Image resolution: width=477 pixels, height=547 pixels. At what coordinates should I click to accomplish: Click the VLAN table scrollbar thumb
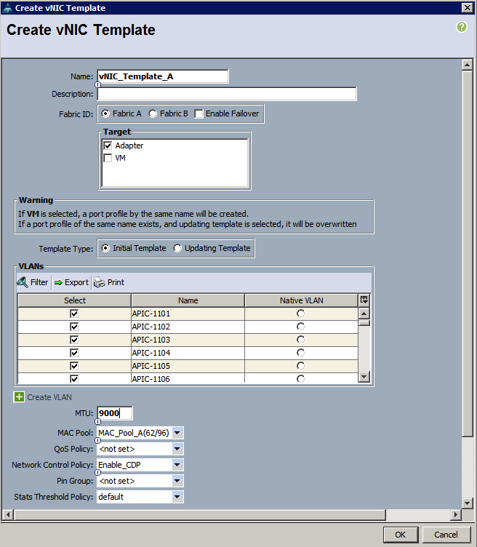364,322
